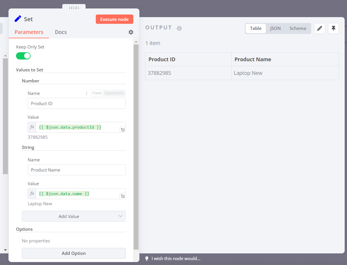This screenshot has width=347, height=265.
Task: Switch output to Schema view
Action: tap(298, 28)
